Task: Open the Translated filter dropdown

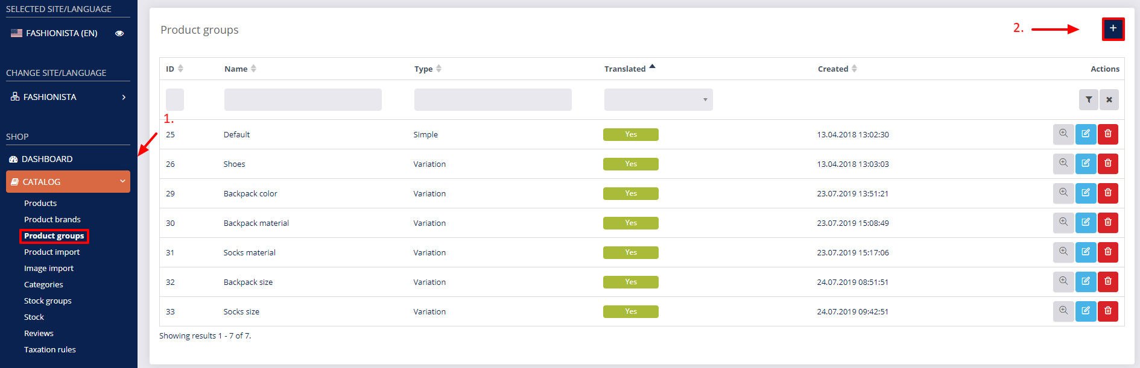Action: pos(659,99)
